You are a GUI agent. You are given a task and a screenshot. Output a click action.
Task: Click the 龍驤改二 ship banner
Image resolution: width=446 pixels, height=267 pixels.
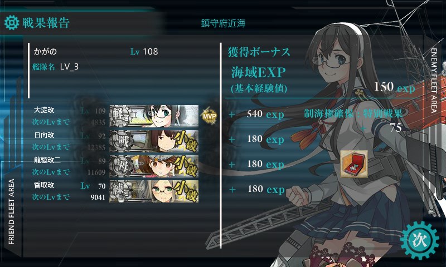tap(154, 166)
